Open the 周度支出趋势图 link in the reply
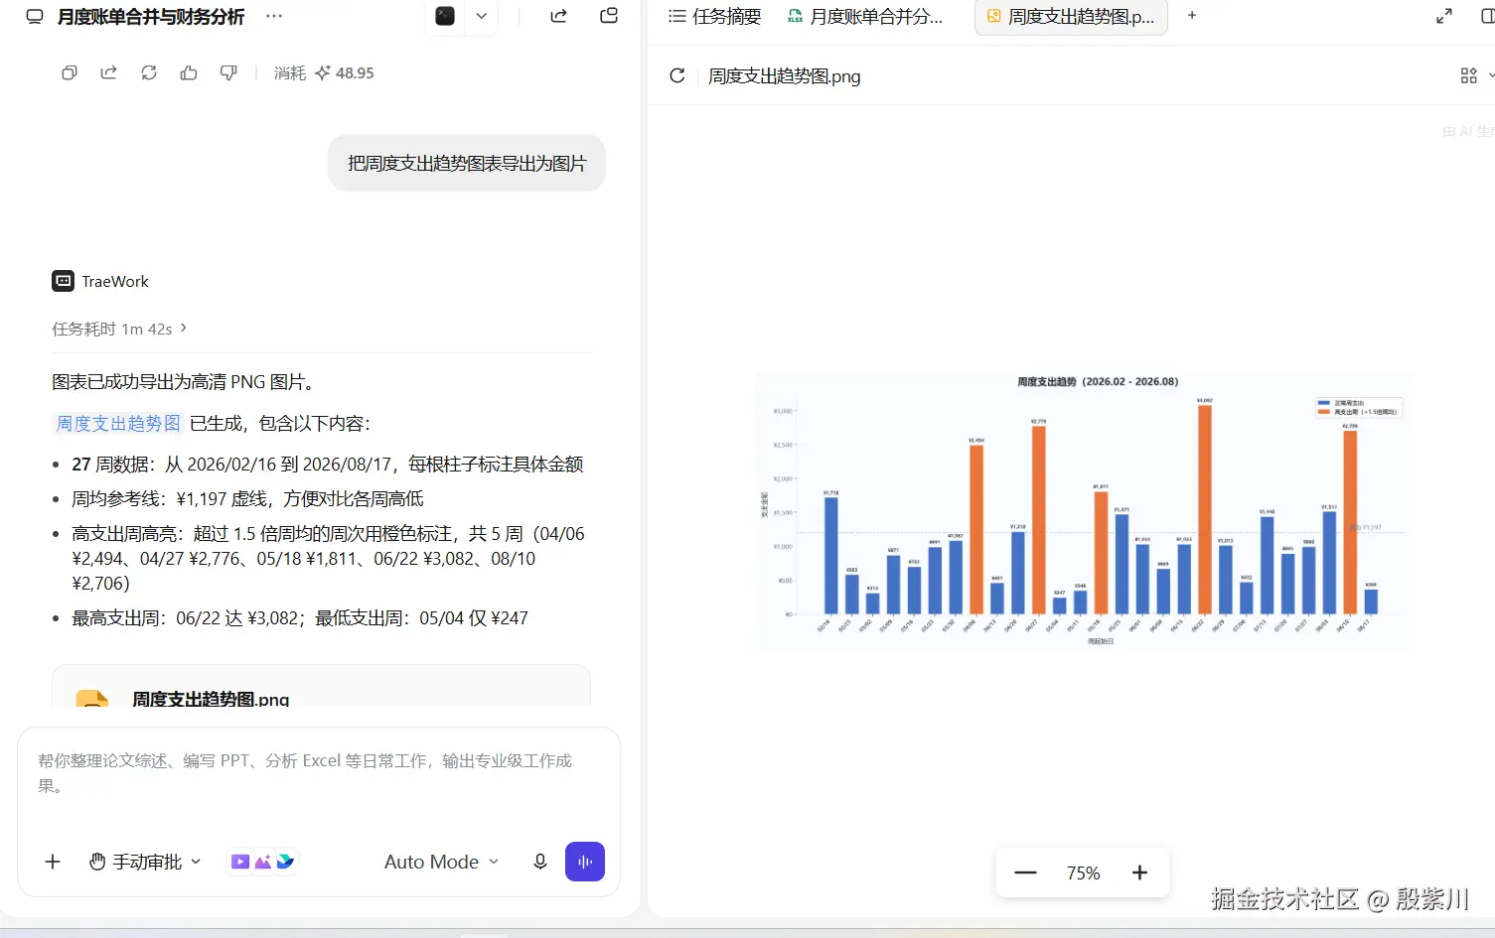Viewport: 1495px width, 938px height. pos(118,423)
